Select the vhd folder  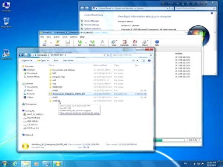(x=54, y=83)
